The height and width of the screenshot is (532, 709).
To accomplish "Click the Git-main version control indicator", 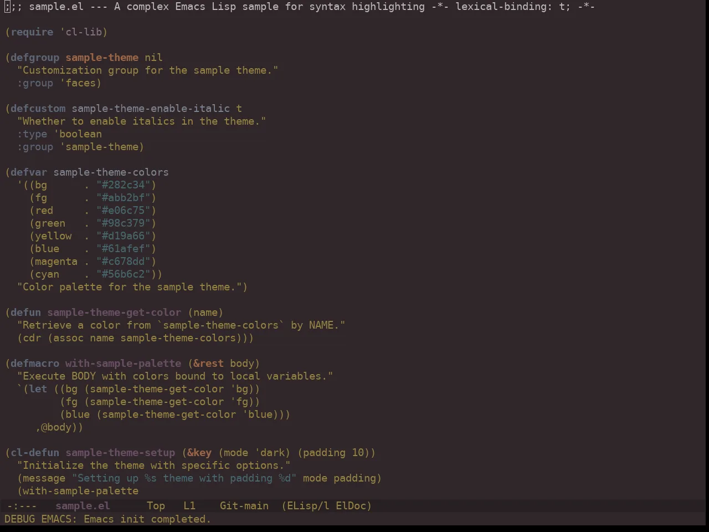I will (x=244, y=506).
